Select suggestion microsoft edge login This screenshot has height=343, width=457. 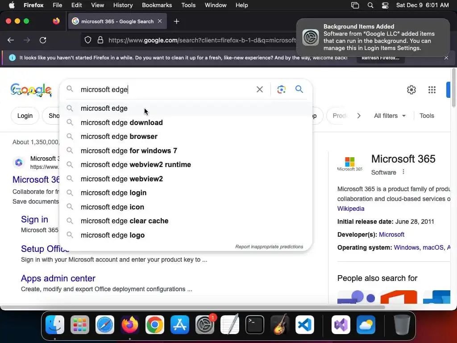tap(186, 193)
